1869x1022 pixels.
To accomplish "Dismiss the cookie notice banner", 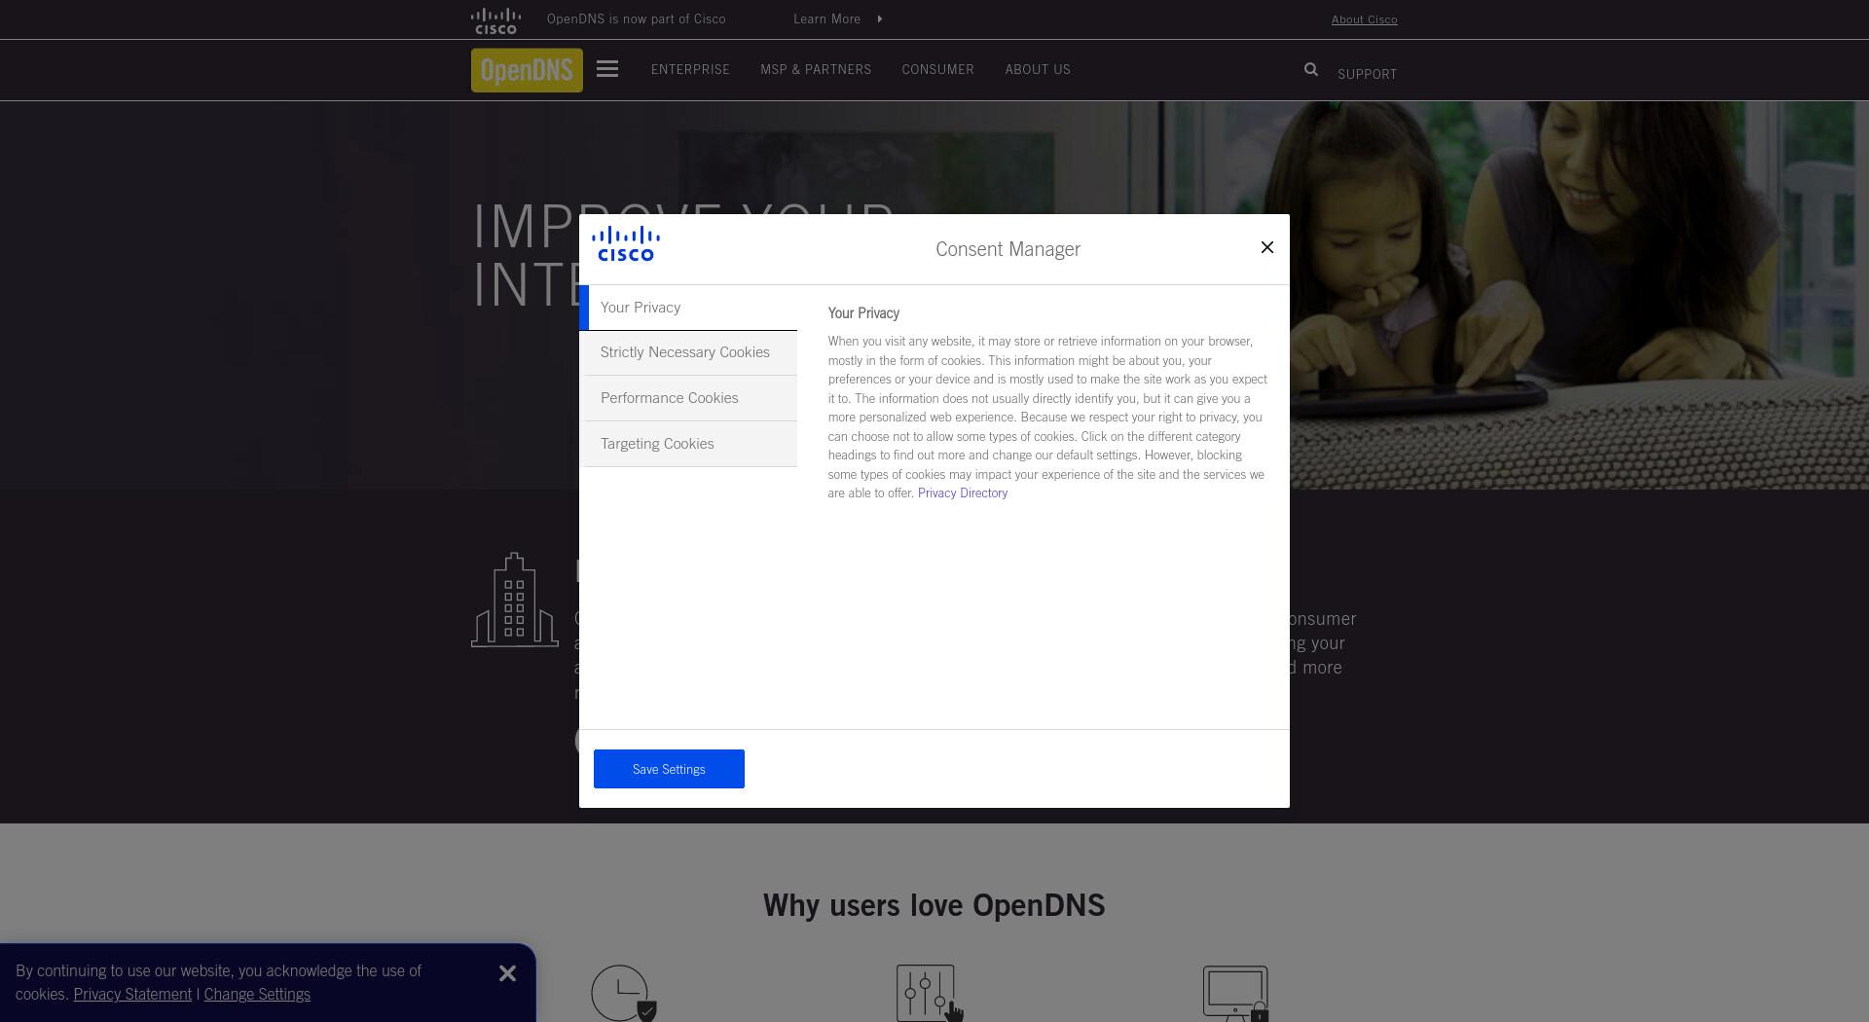I will (x=507, y=973).
